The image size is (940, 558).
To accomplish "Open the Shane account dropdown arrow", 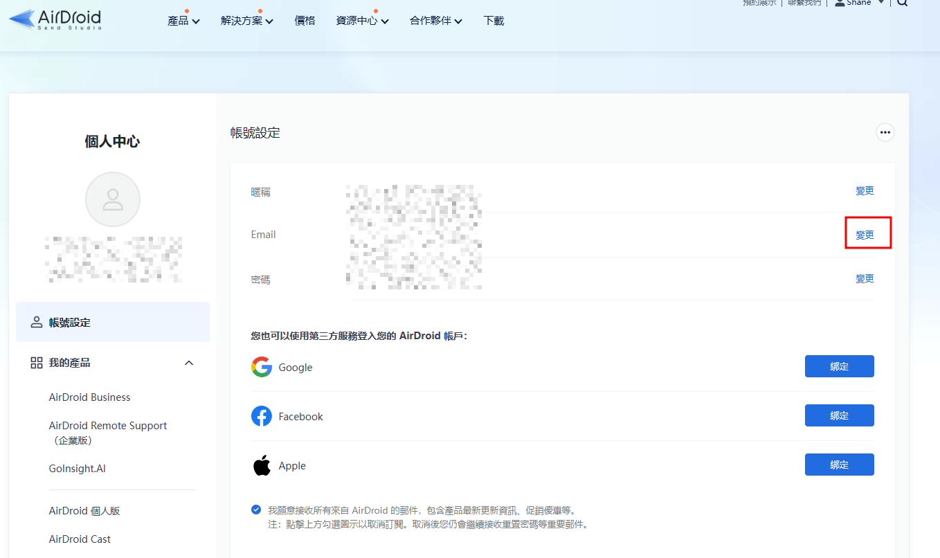I will [x=881, y=3].
